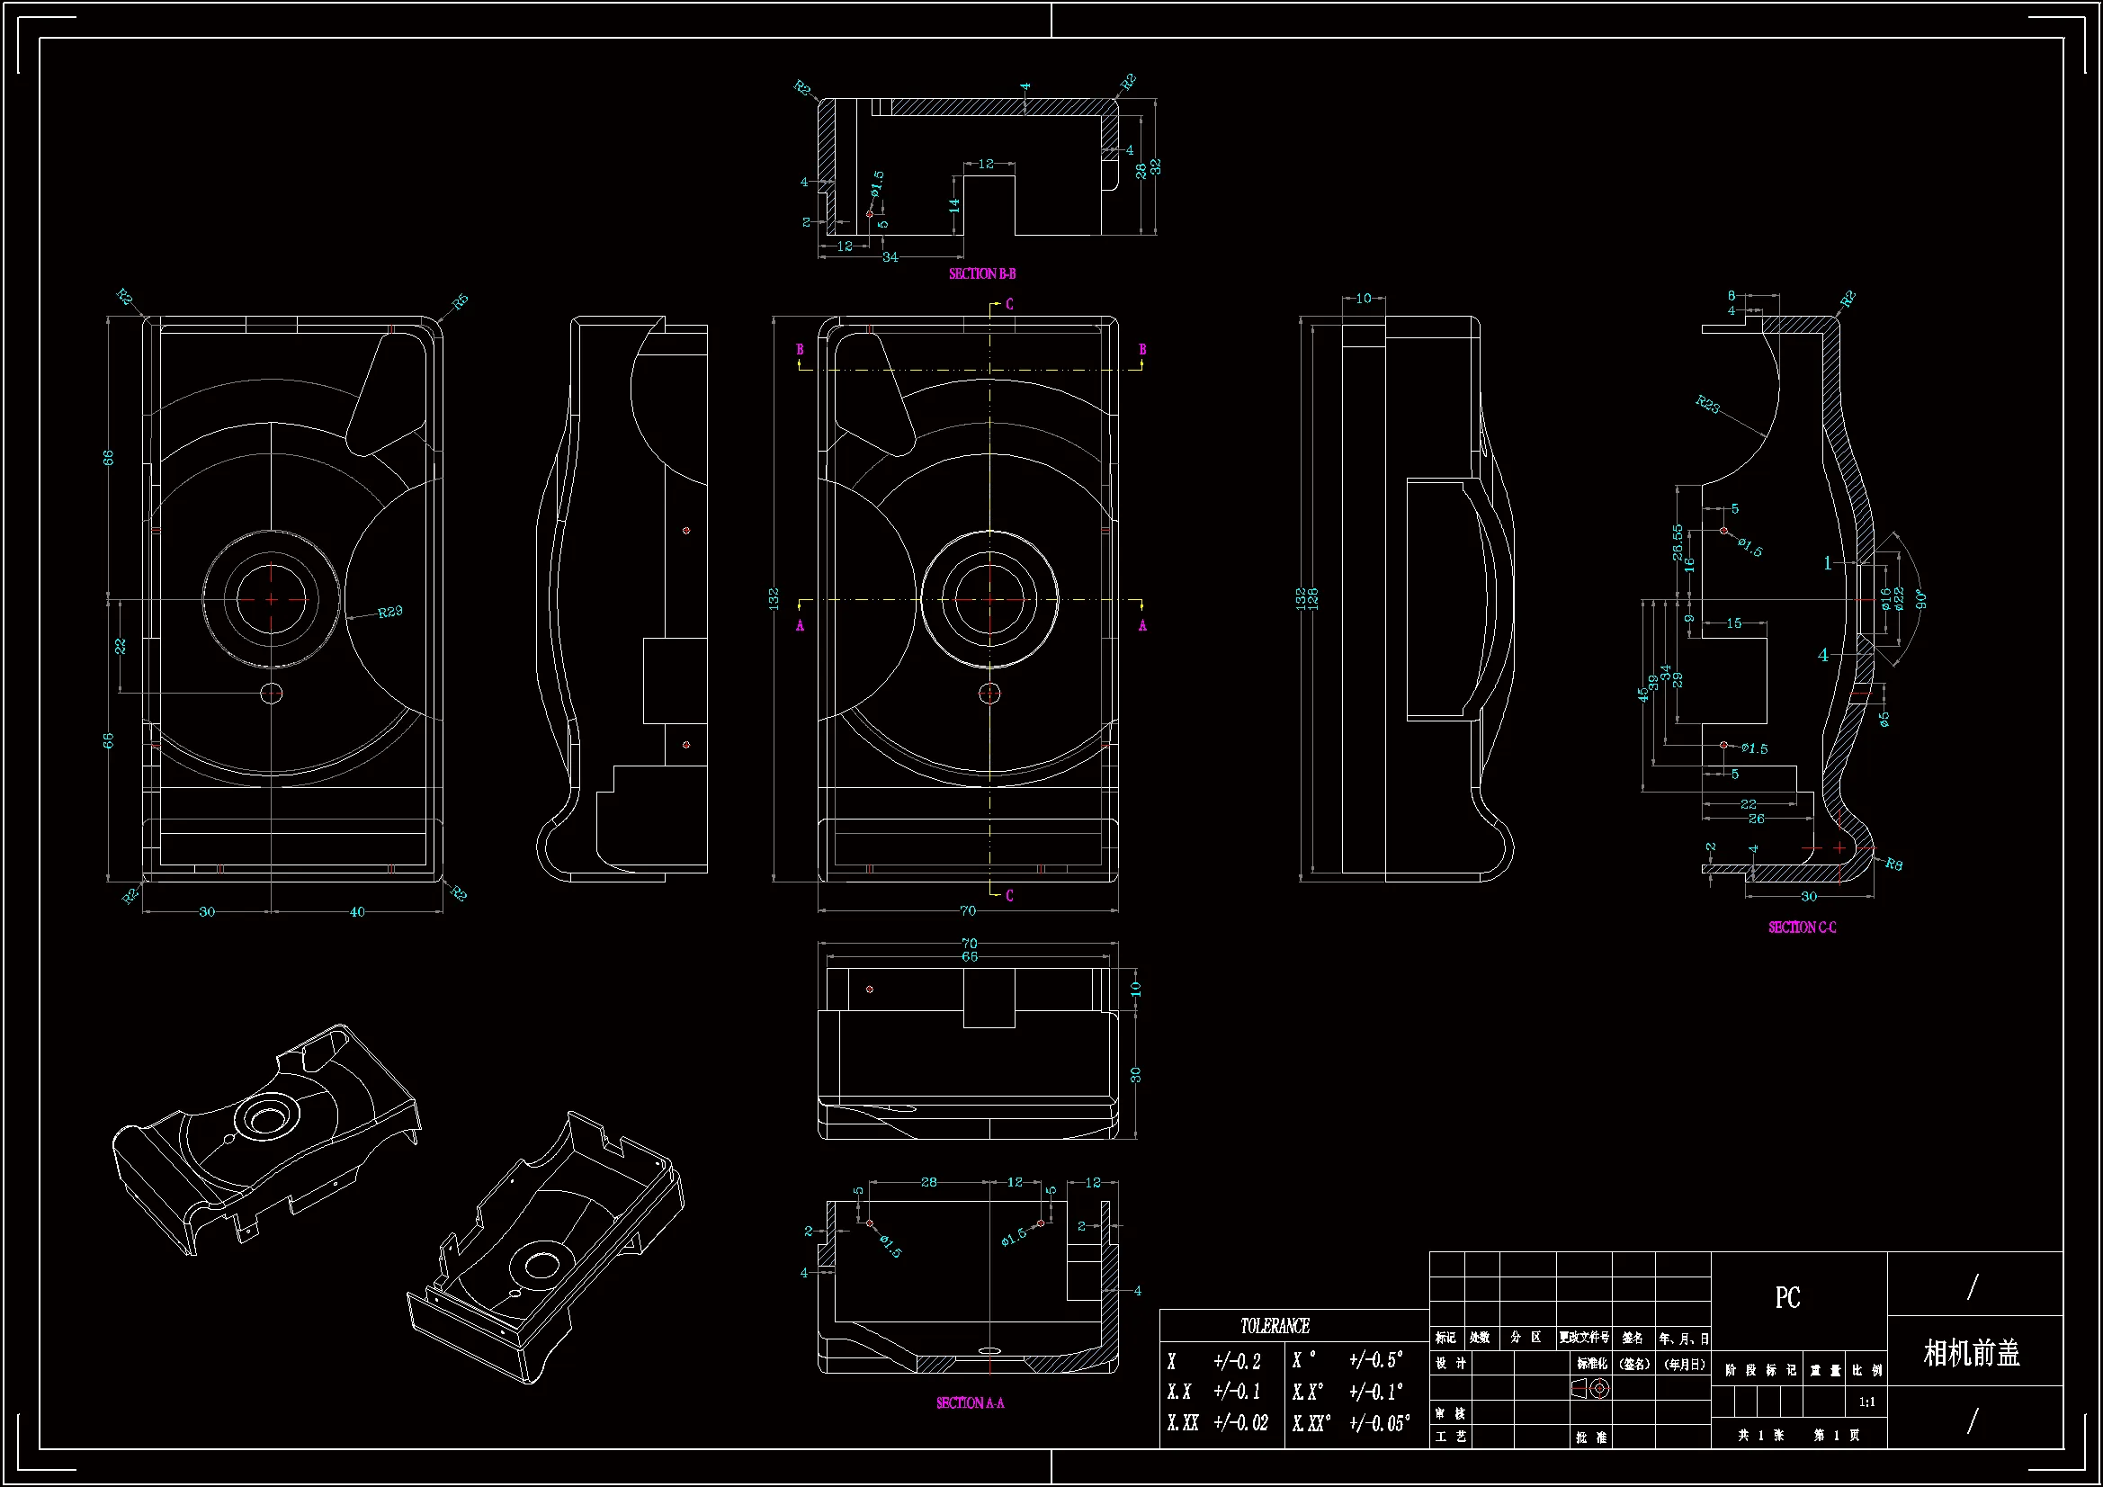Click the small hole below lens in left view
This screenshot has width=2103, height=1487.
[x=271, y=693]
